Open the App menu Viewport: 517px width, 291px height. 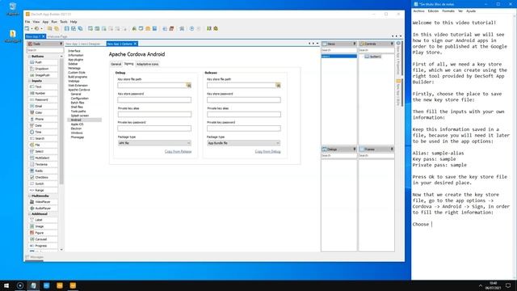pos(45,22)
